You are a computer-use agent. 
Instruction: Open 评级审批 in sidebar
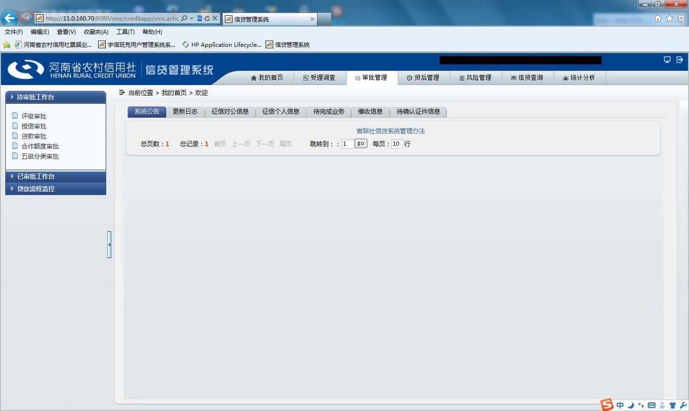tap(34, 116)
